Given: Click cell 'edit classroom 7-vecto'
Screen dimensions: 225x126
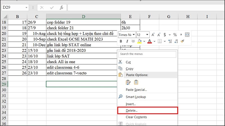Looking at the screenshot, I should coord(82,73).
